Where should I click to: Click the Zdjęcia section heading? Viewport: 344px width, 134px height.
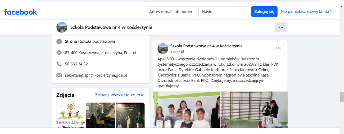tap(65, 95)
